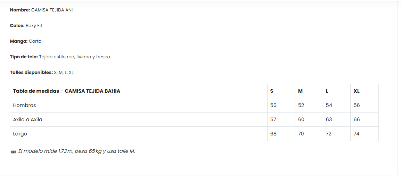
Task: Click the Hombros value 56 for size XL
Action: 357,105
